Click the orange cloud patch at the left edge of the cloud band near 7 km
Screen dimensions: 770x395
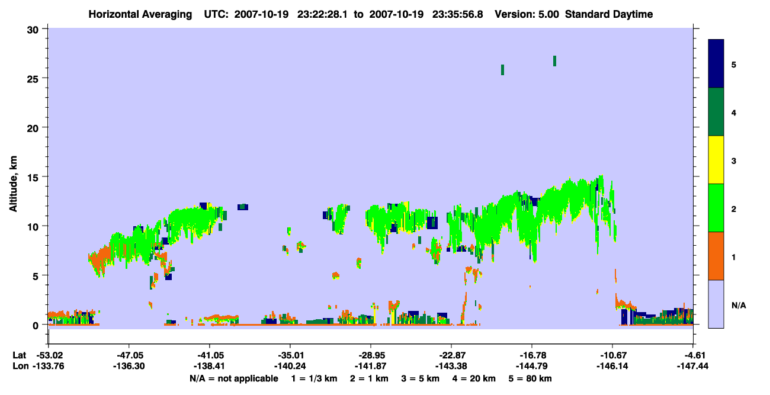(x=101, y=259)
